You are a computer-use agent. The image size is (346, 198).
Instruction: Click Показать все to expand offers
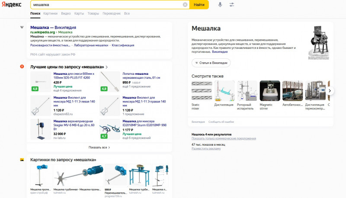(x=99, y=147)
